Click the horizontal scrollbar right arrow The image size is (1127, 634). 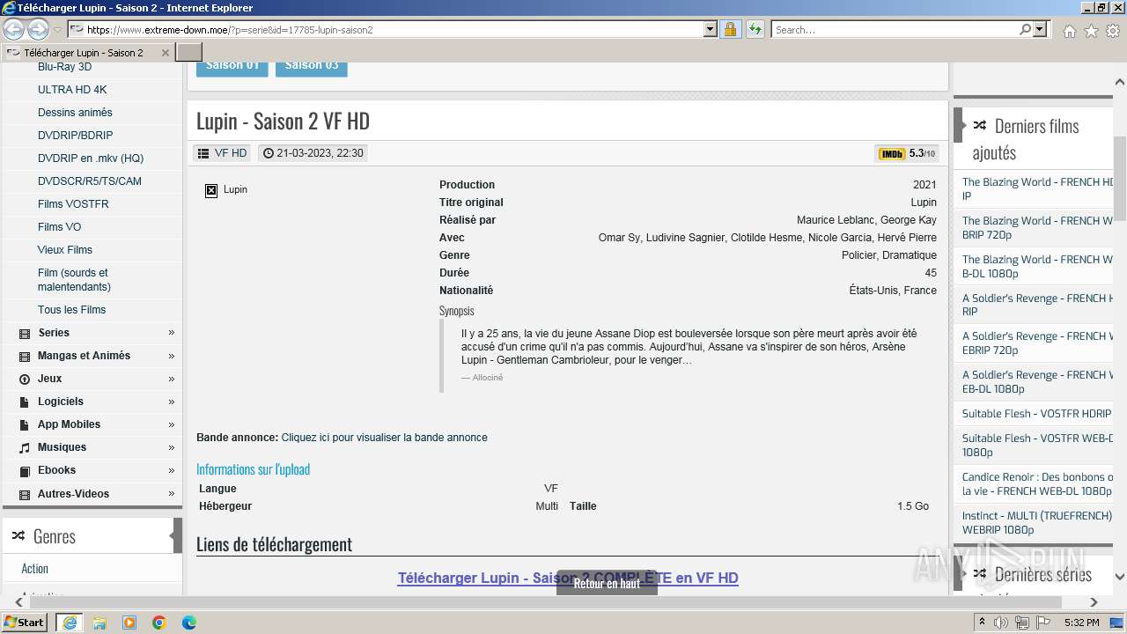coord(1094,602)
